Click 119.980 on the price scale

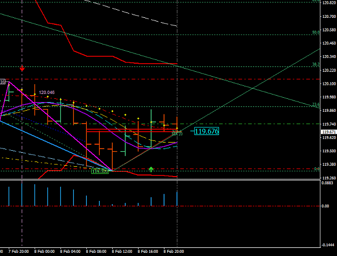[329, 97]
